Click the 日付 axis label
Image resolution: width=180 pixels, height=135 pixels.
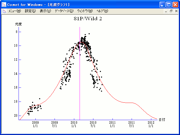point(162,120)
